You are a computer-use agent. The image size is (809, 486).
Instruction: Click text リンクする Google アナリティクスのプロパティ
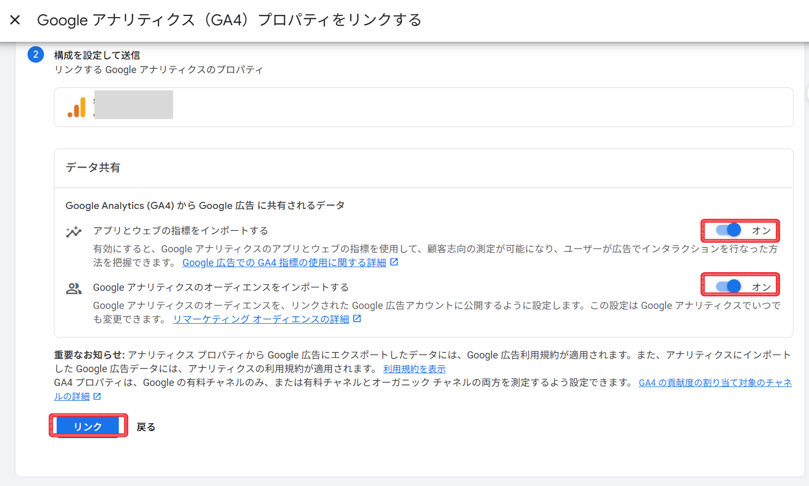[x=158, y=70]
